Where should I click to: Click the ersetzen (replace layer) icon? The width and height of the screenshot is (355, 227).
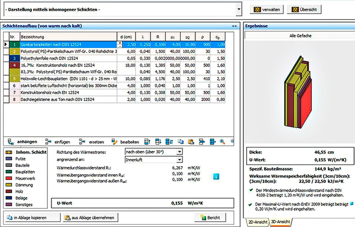point(83,142)
